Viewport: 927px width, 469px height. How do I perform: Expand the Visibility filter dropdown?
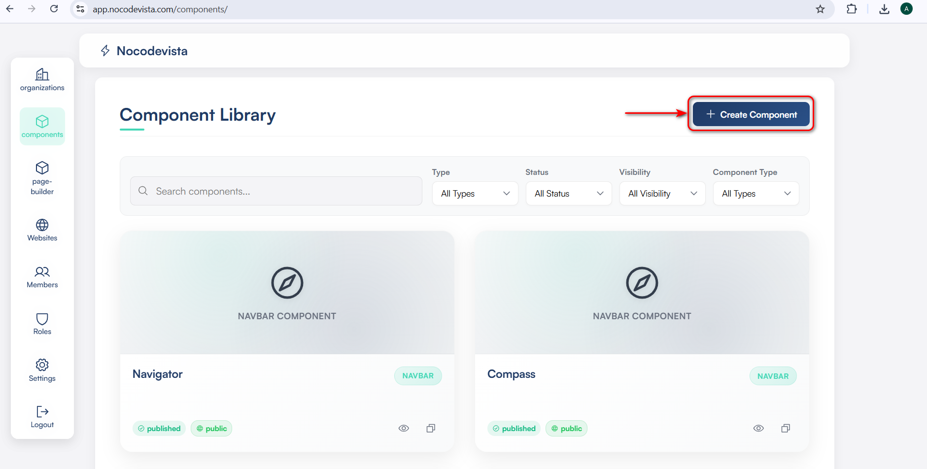(662, 194)
